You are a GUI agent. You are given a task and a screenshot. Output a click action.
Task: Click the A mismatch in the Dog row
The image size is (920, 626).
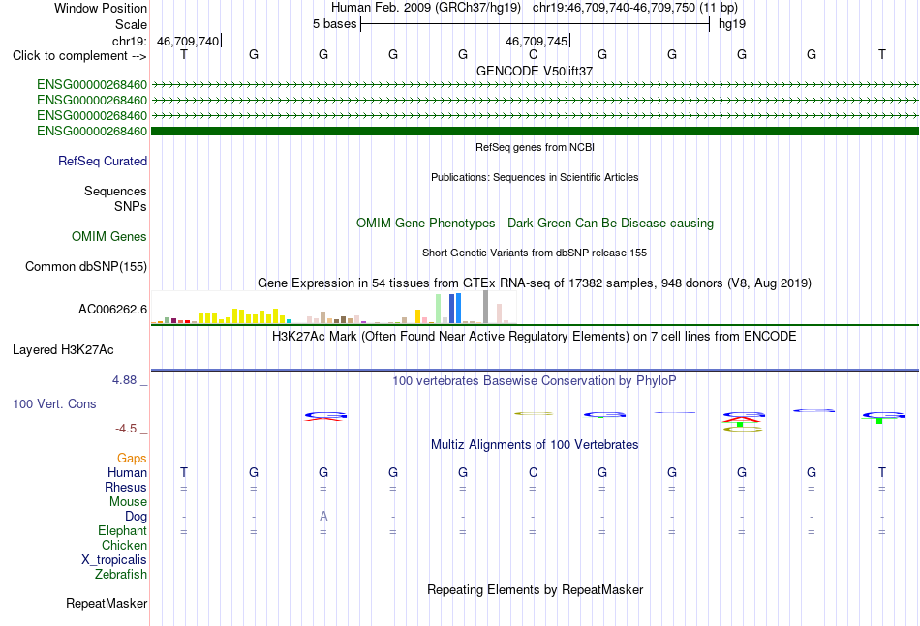[323, 517]
